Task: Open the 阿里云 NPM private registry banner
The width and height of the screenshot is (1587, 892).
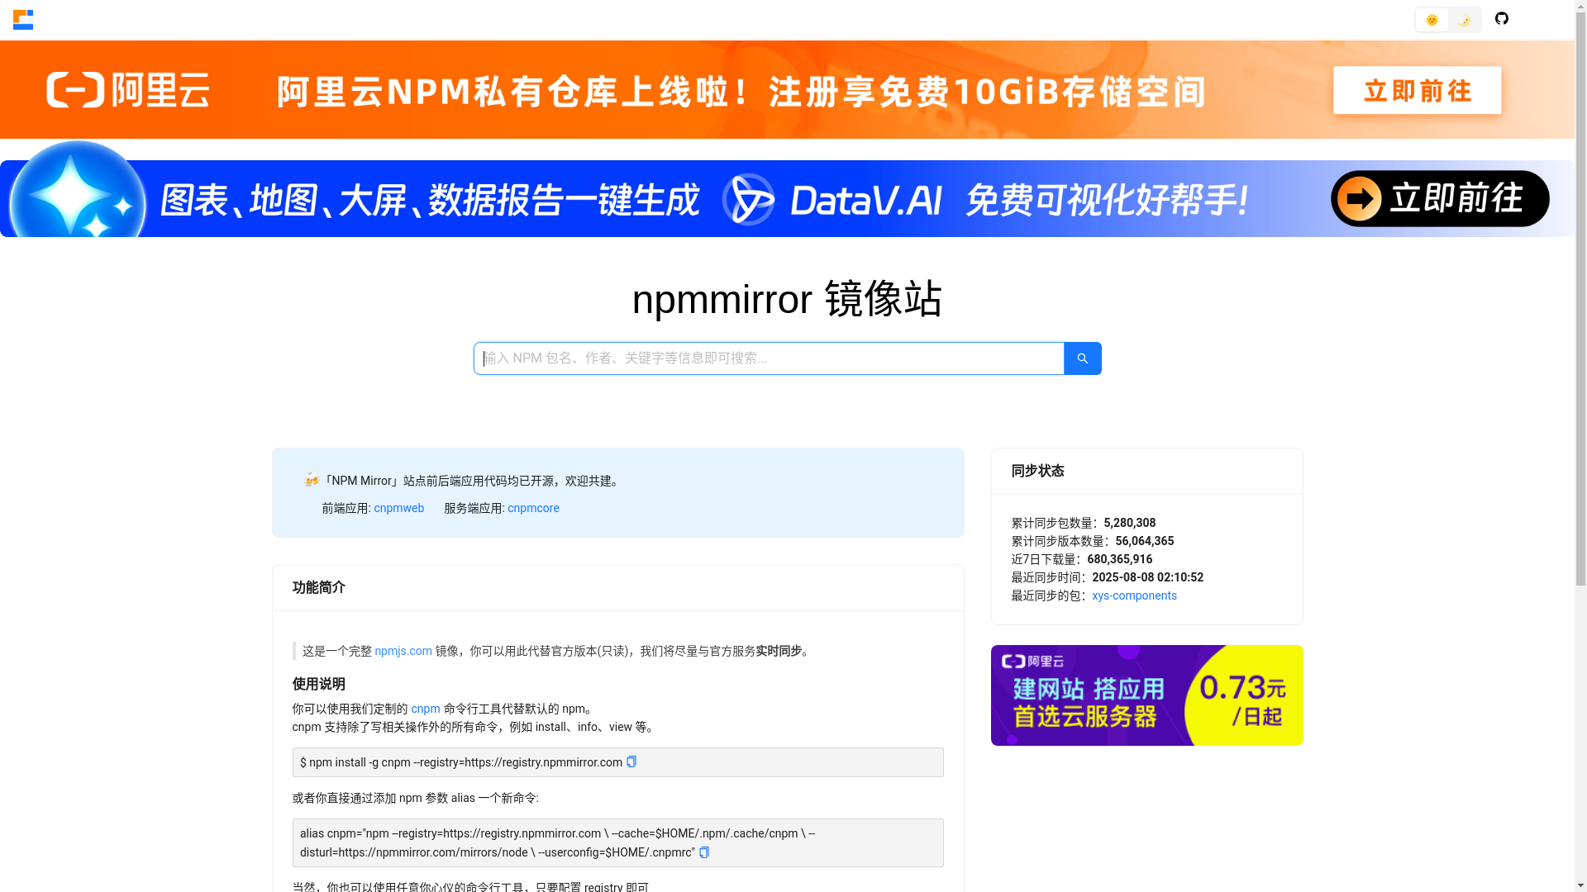Action: [787, 90]
